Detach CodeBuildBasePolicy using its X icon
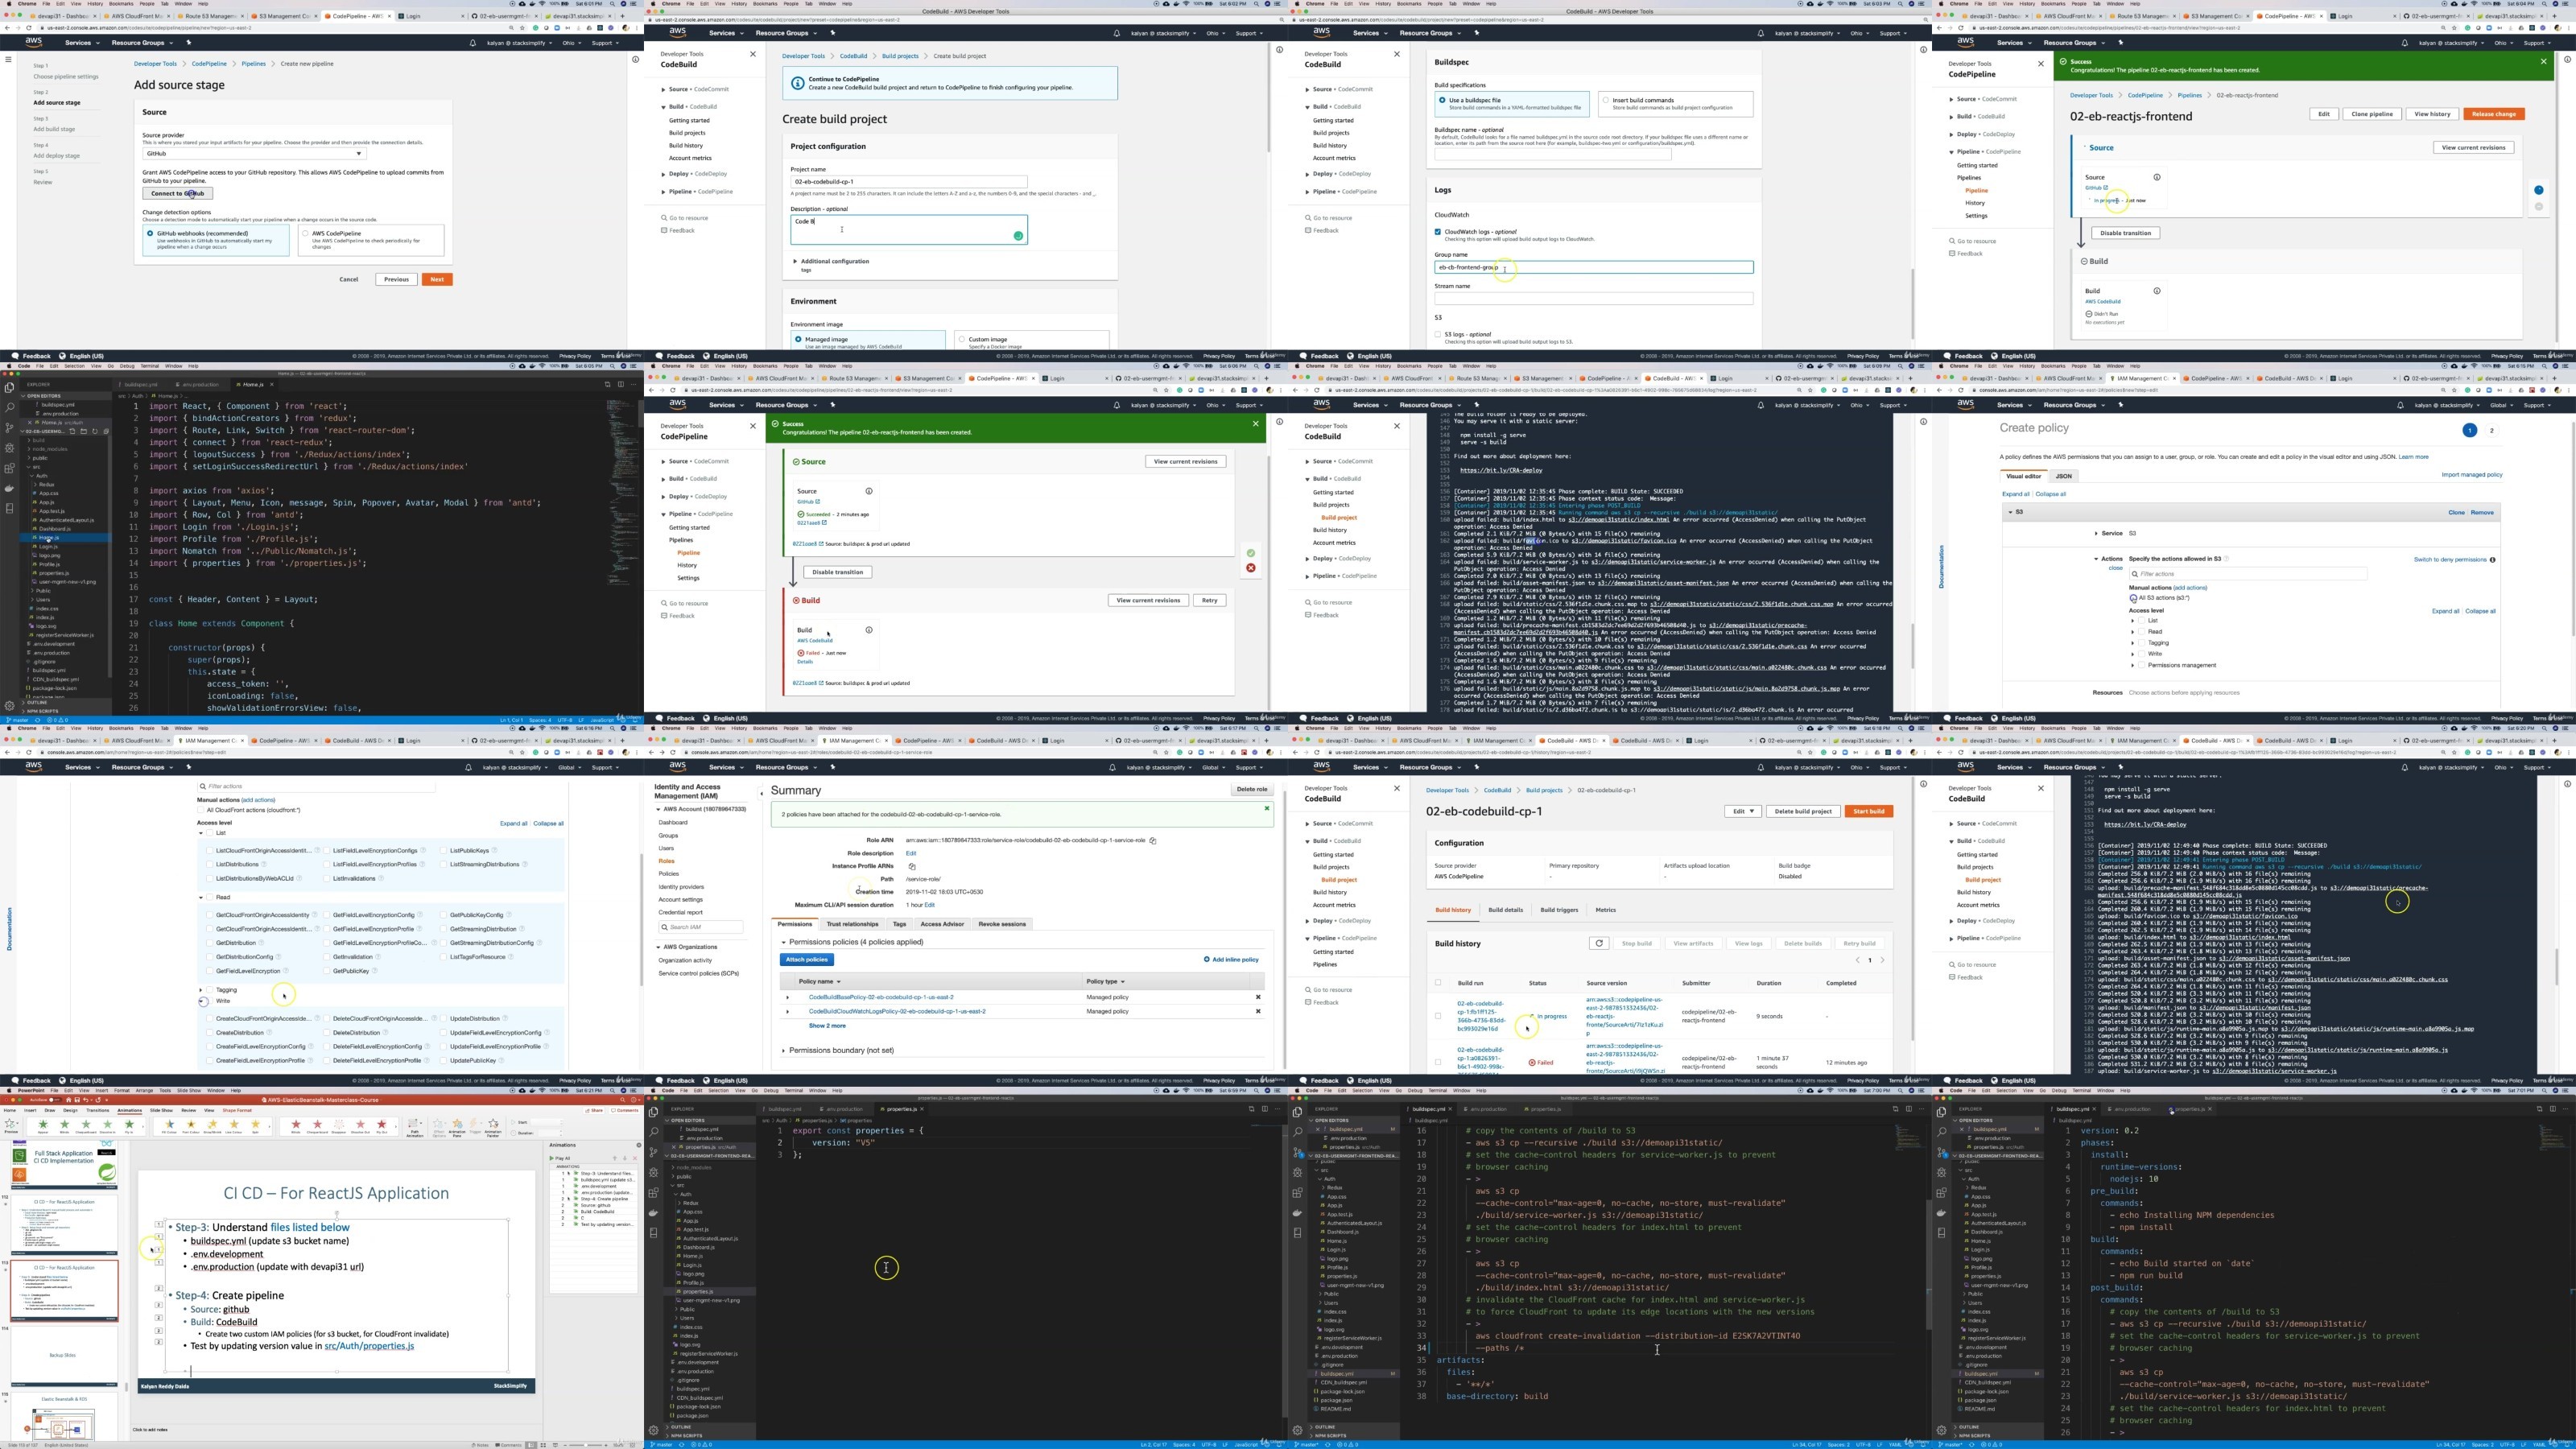The image size is (2576, 1449). point(1259,997)
